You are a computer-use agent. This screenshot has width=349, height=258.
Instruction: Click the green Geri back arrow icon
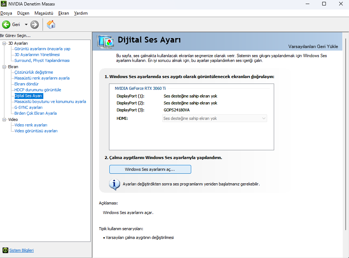click(6, 25)
